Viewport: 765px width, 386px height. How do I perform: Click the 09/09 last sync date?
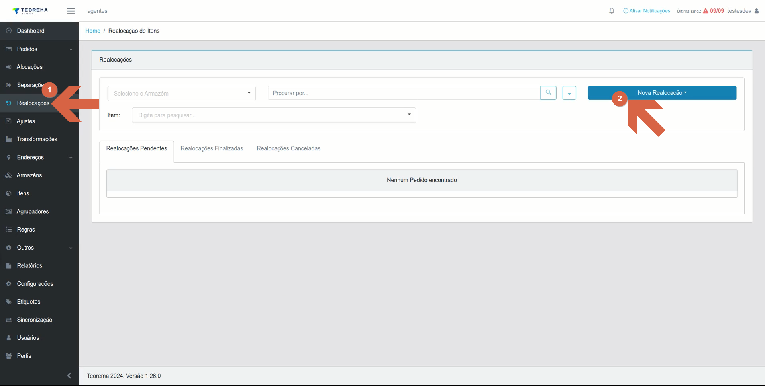[x=717, y=11]
